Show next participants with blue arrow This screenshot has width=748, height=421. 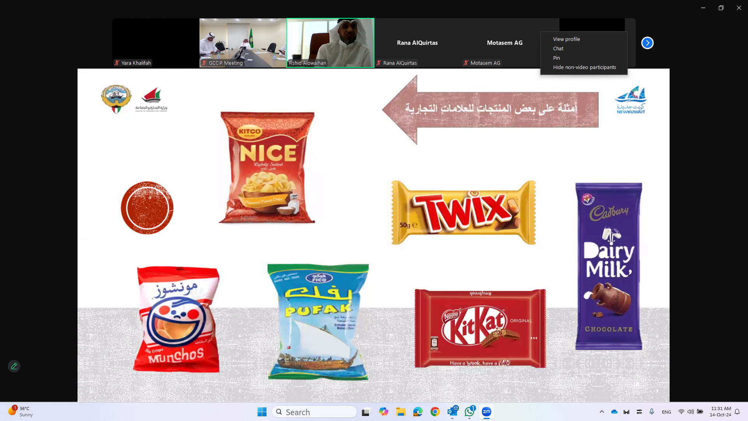pyautogui.click(x=647, y=43)
